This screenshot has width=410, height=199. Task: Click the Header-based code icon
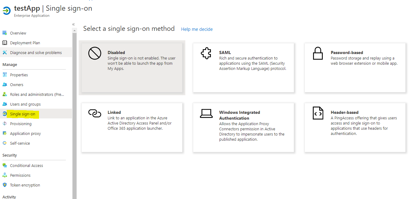coord(318,113)
